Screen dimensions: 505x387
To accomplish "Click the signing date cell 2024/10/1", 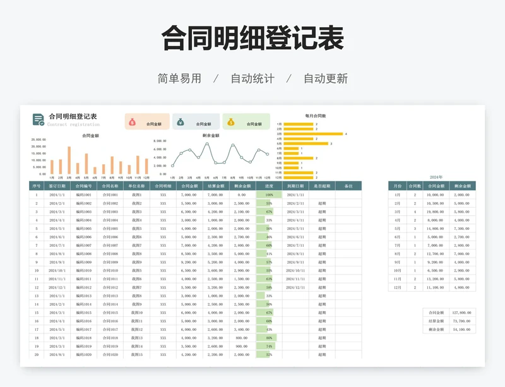I will (x=57, y=270).
